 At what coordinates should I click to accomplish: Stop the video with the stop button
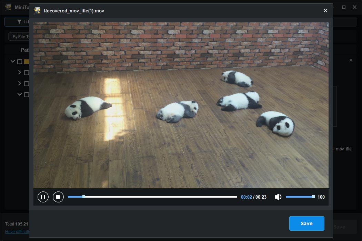point(58,197)
